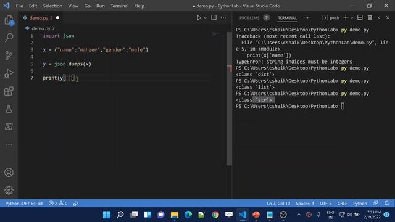Expand the run button dropdown arrow
Image resolution: width=395 pixels, height=222 pixels.
[205, 18]
